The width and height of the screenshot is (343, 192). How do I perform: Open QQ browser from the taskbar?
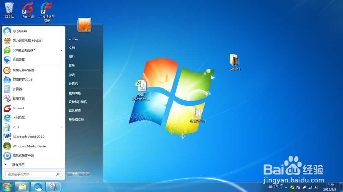click(38, 187)
